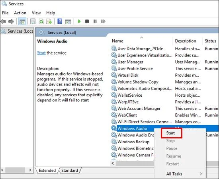
Task: Click the Export List toolbar icon
Action: pyautogui.click(x=49, y=21)
